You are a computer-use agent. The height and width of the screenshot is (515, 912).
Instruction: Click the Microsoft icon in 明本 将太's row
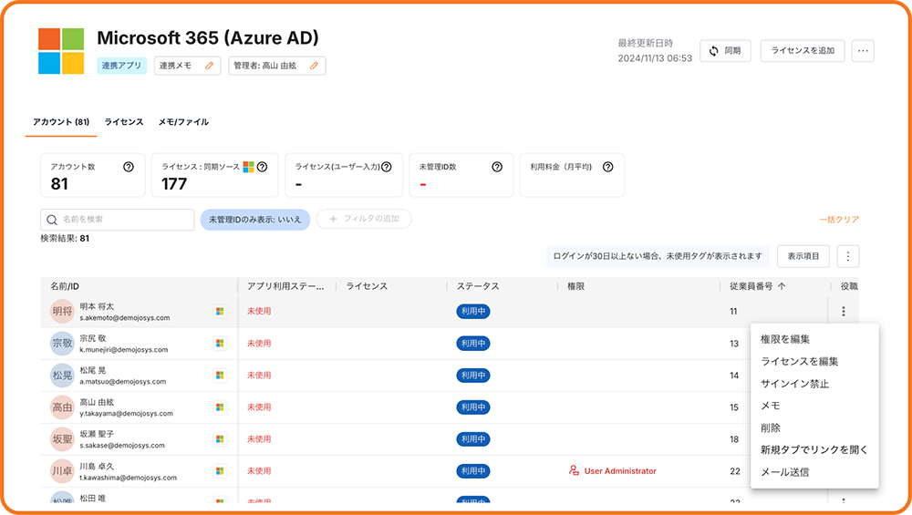pos(220,312)
